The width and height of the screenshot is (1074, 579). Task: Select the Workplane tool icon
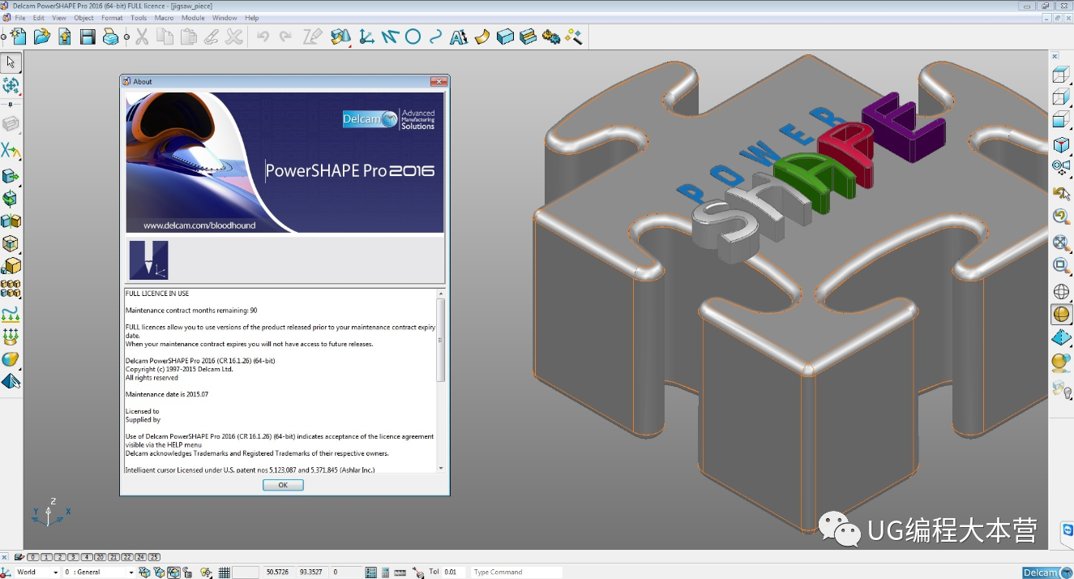[x=366, y=36]
